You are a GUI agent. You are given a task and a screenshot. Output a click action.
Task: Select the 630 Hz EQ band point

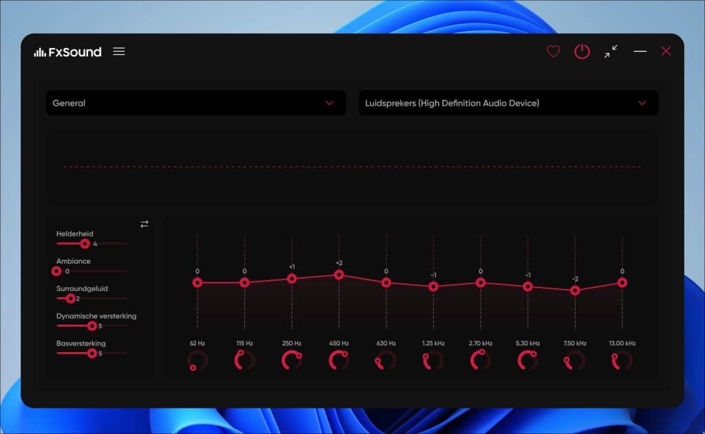[386, 283]
